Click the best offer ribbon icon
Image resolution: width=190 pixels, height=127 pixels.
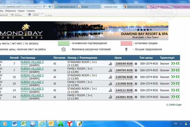(126, 49)
